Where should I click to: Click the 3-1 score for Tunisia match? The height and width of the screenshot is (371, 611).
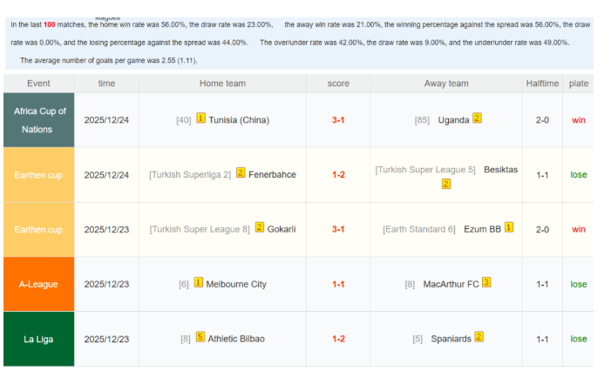click(x=338, y=120)
